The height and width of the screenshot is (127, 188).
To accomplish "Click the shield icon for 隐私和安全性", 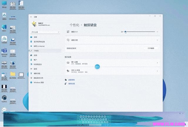I will [x=31, y=78].
